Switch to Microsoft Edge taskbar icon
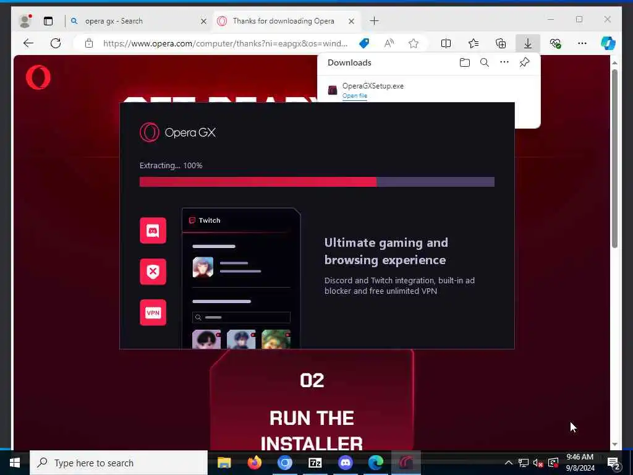 click(x=375, y=463)
